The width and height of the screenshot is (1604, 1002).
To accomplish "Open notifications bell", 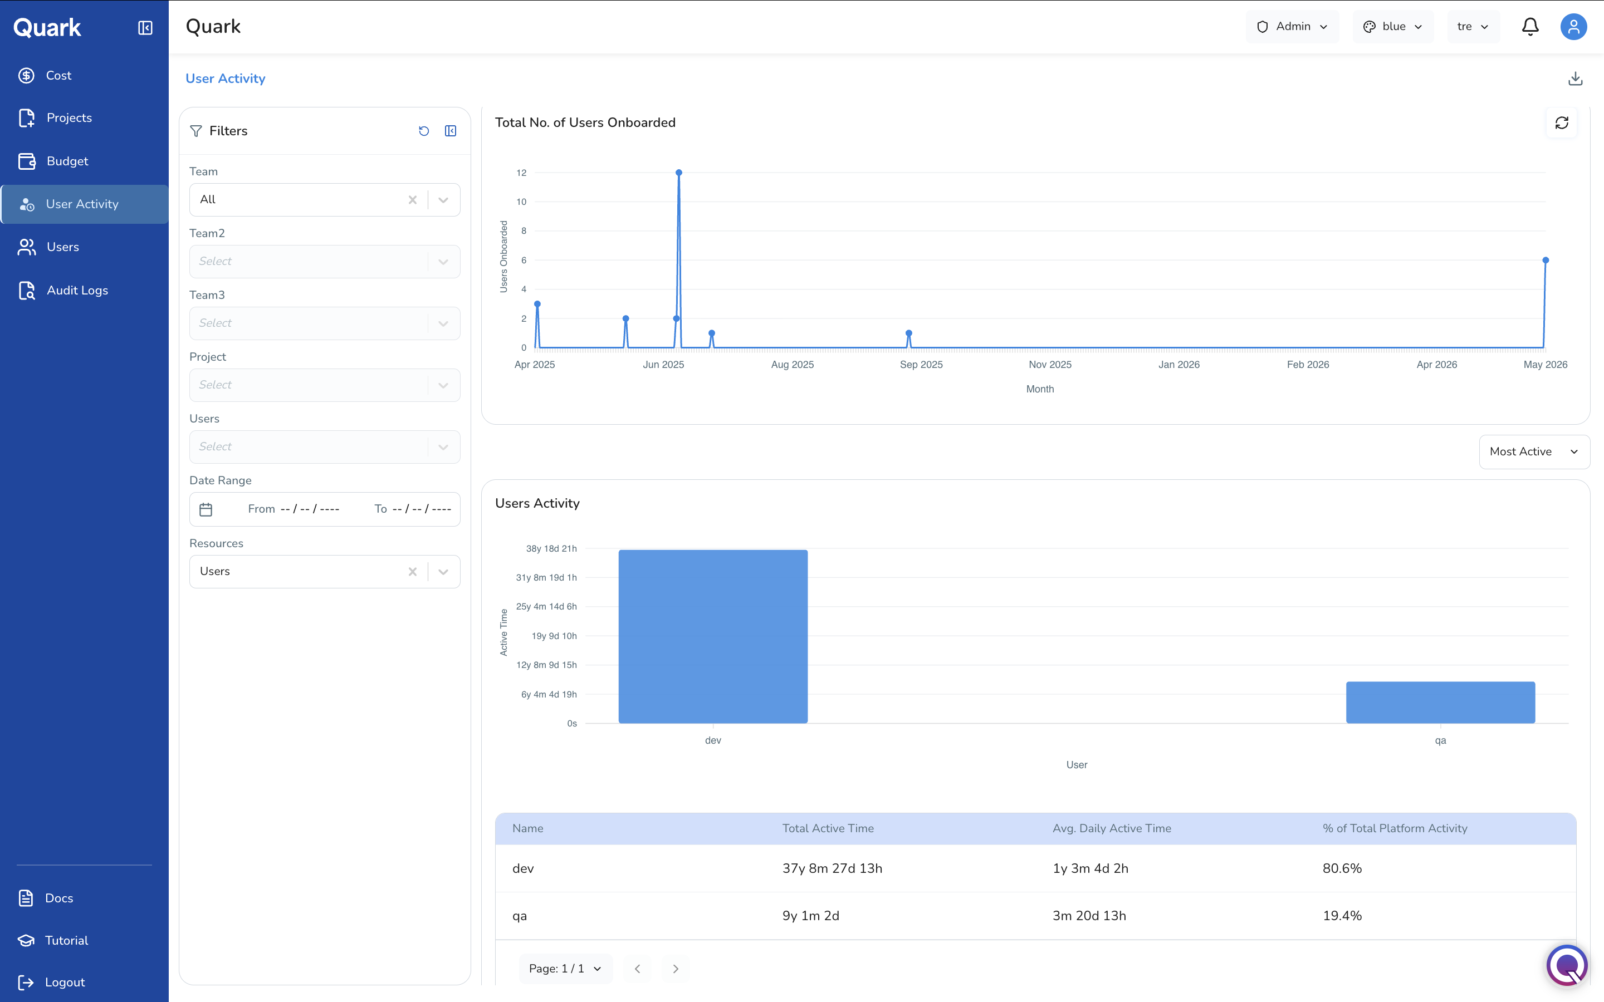I will (x=1530, y=27).
